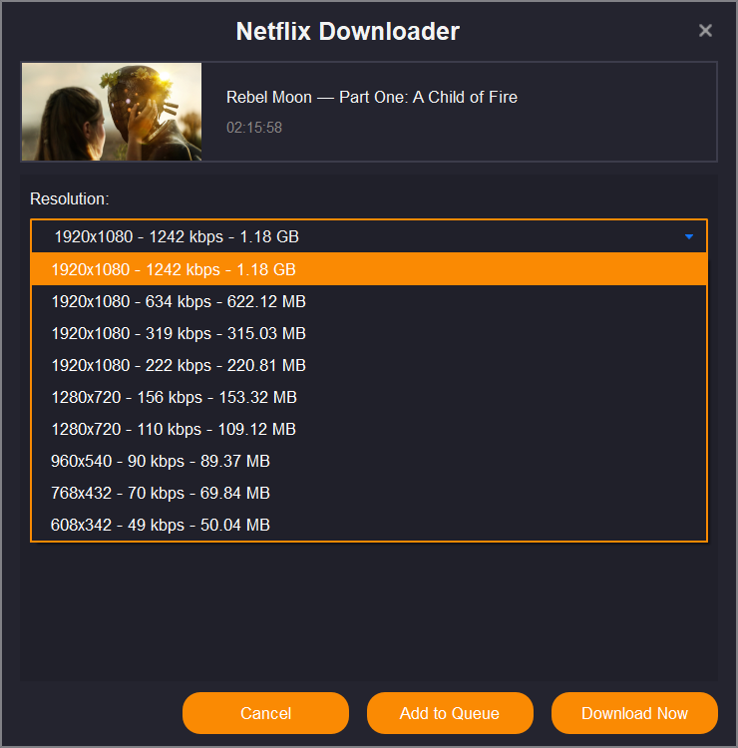Select 1280x720 - 110 kbps - 109.12 MB
This screenshot has height=748, width=738.
368,429
